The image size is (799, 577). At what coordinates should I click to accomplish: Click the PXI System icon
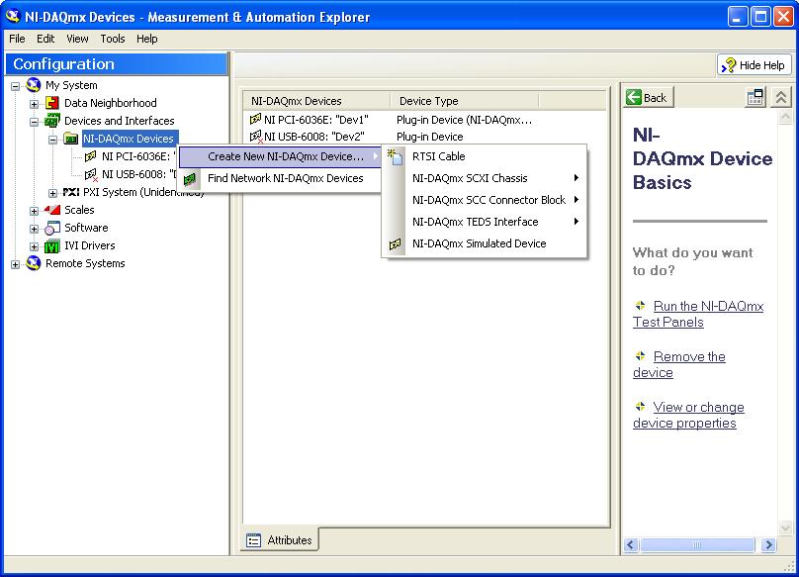click(x=71, y=192)
